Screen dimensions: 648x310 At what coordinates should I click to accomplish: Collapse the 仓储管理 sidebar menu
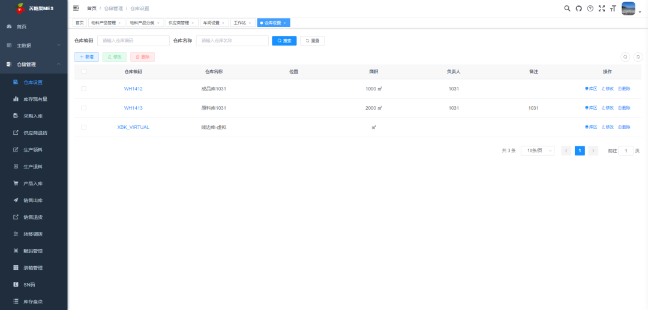(x=34, y=64)
